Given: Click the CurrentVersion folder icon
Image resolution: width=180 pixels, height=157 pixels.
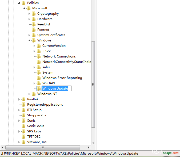Looking at the screenshot, I should click(39, 46).
